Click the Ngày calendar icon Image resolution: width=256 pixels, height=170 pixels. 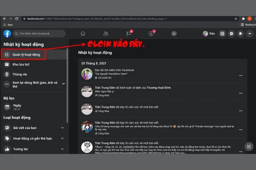click(x=7, y=107)
